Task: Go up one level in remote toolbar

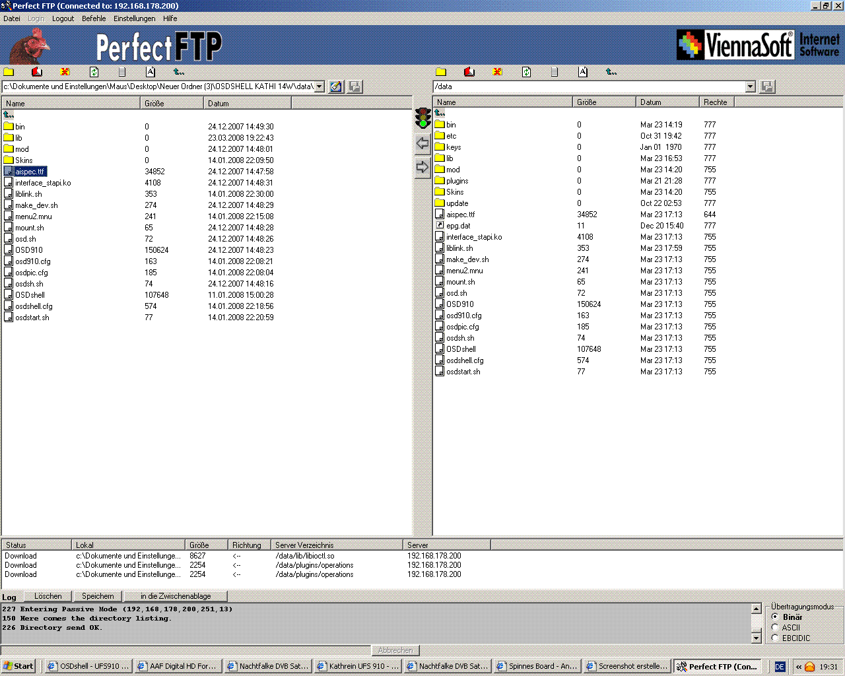Action: click(x=611, y=72)
